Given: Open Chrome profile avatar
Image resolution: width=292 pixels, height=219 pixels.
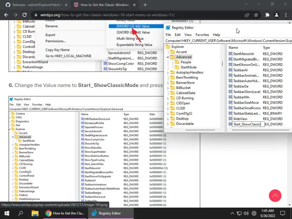Looking at the screenshot, I should point(277,15).
